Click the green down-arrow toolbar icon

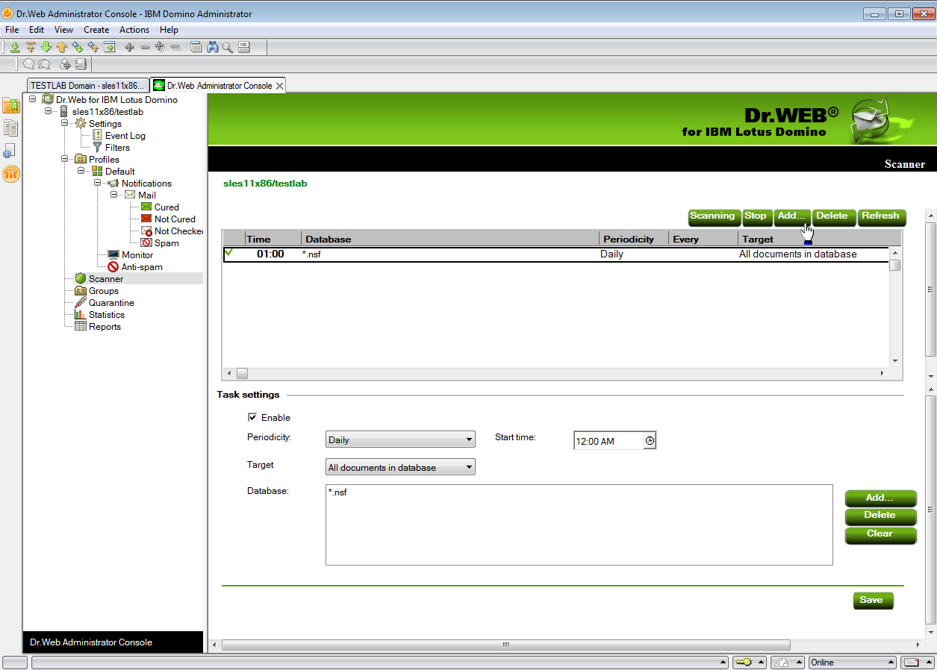(x=46, y=47)
